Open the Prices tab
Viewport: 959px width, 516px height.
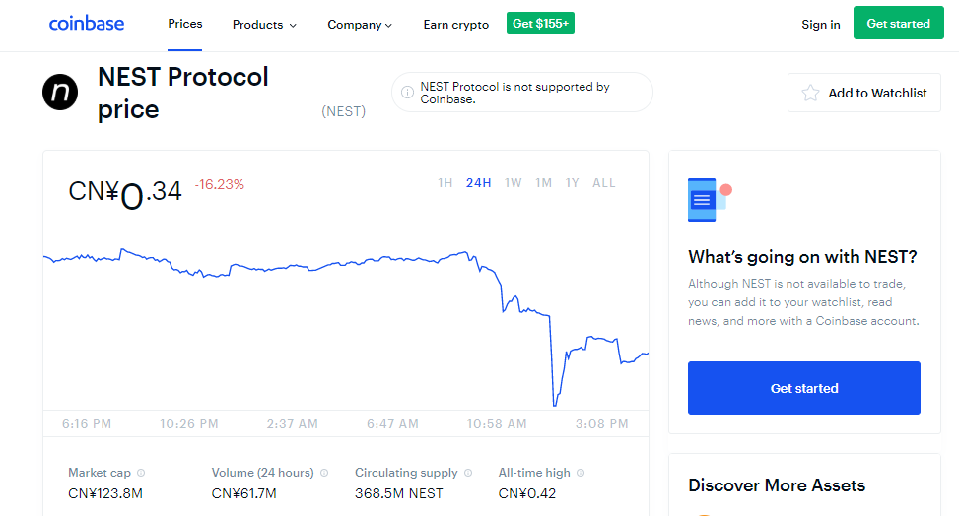point(184,24)
